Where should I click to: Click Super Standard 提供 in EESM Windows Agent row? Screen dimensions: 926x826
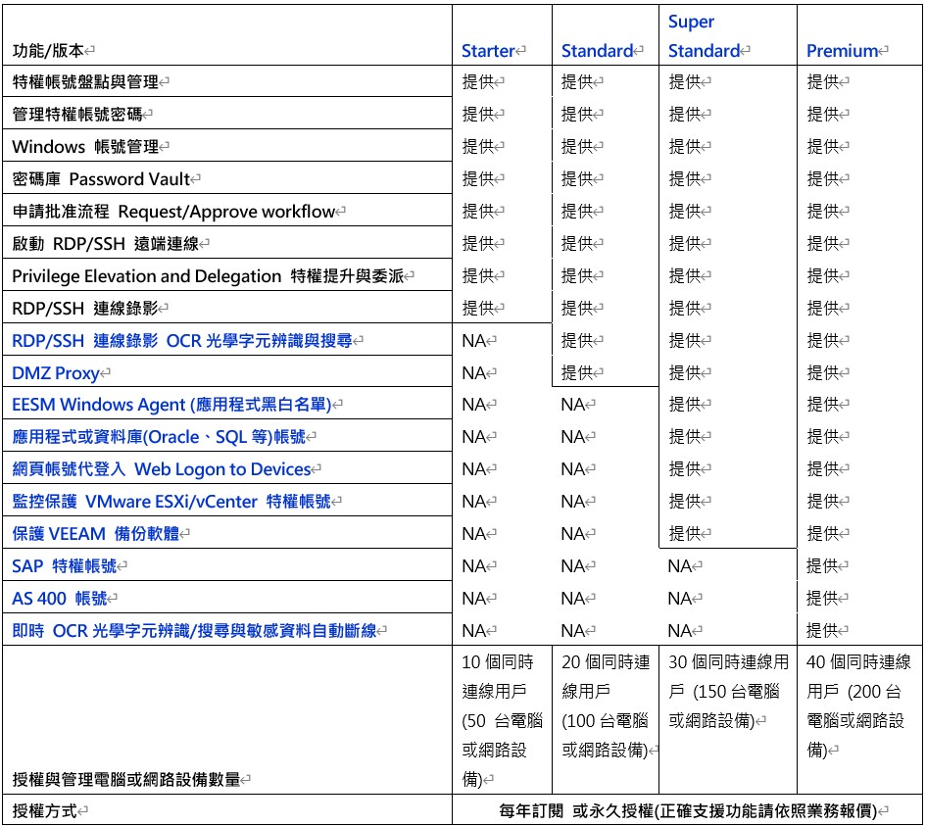tap(685, 405)
